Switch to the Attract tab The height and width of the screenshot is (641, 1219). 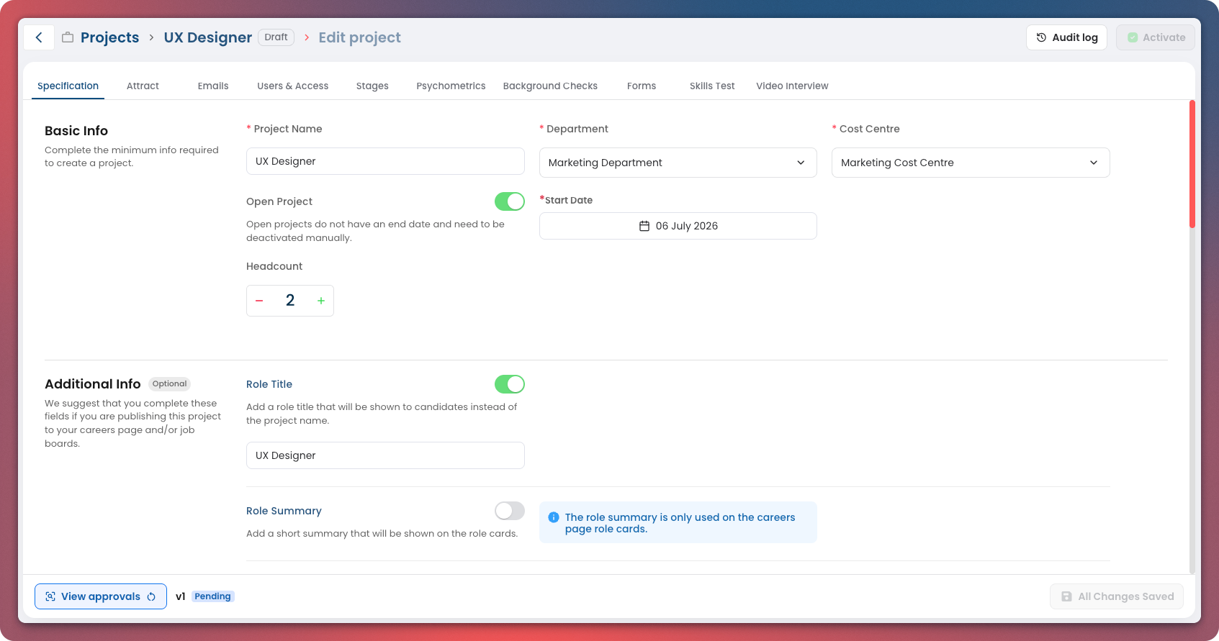143,86
